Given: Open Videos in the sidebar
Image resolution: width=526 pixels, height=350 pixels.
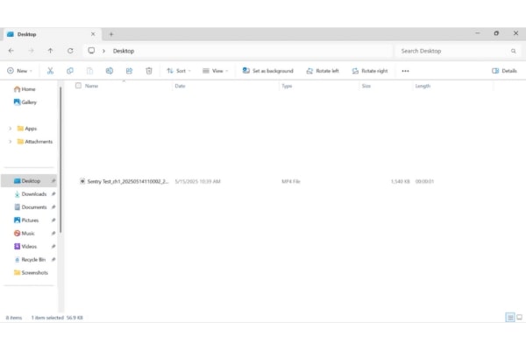Looking at the screenshot, I should [25, 246].
